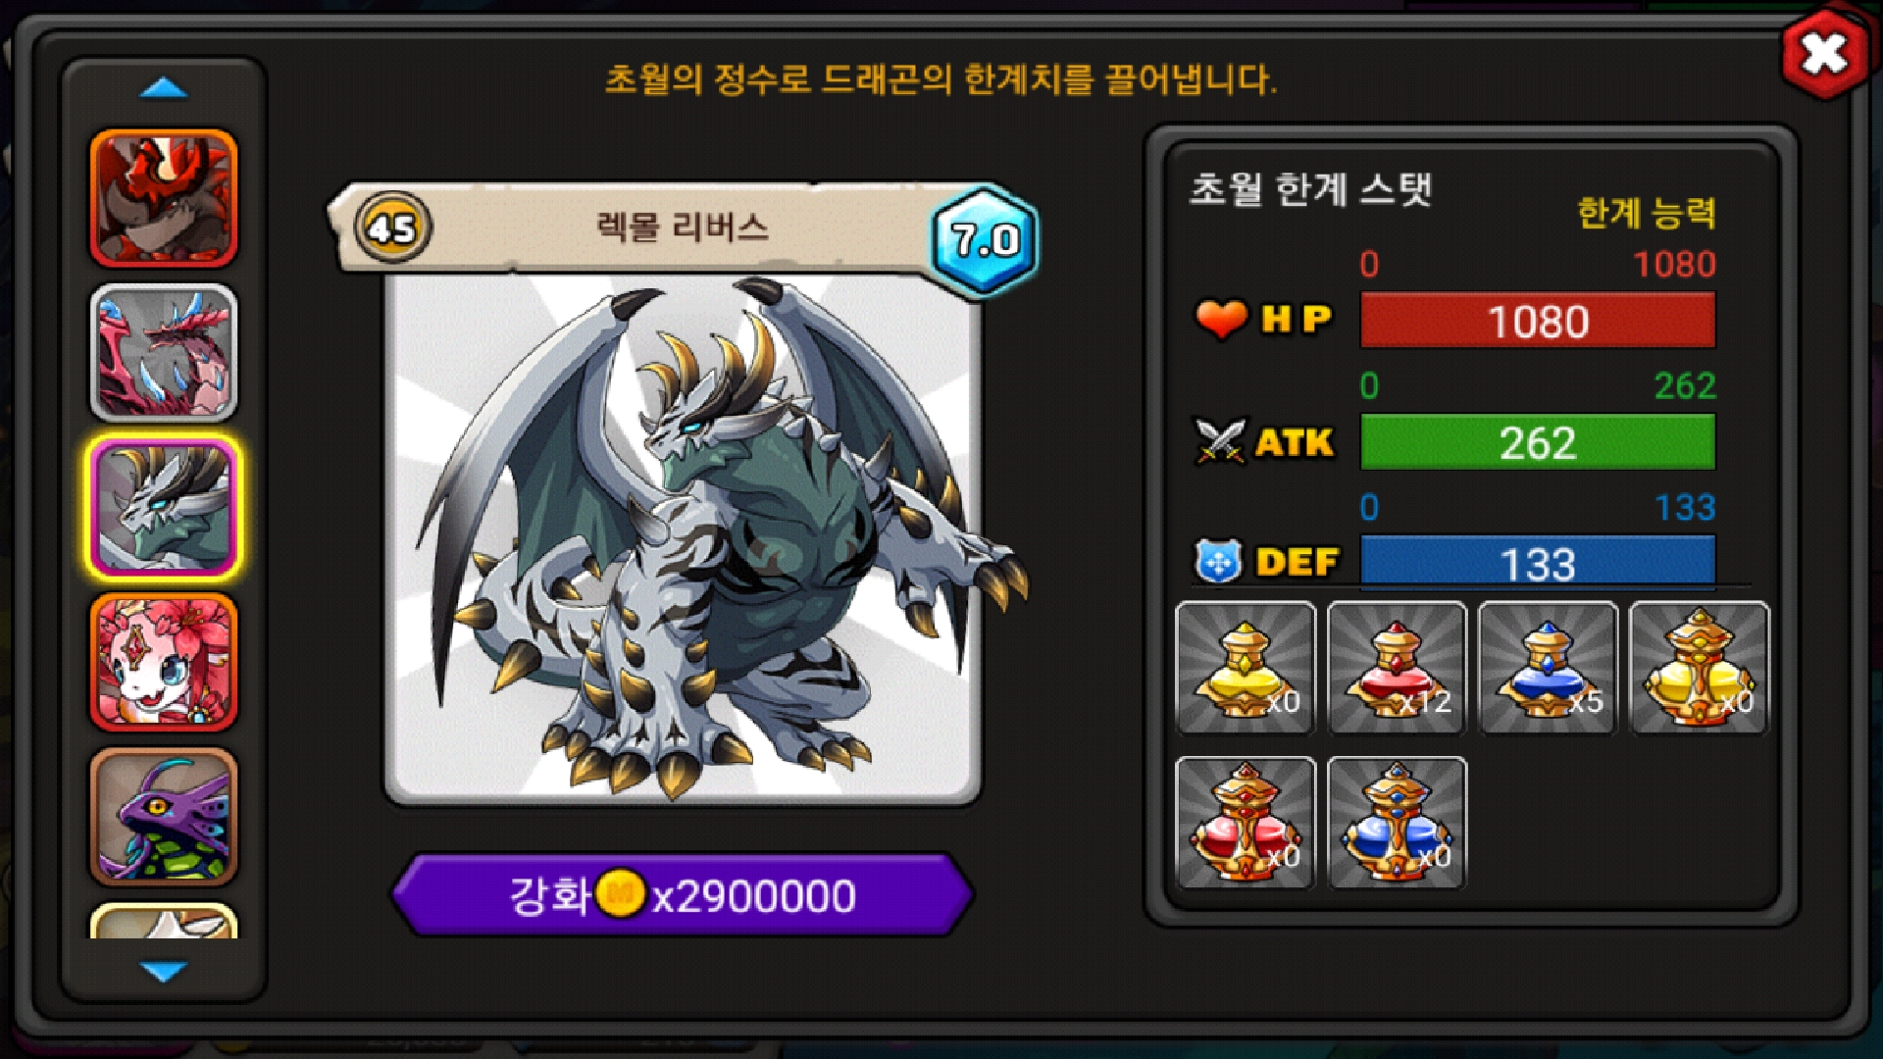Choose the red horned dragon thumbnail
This screenshot has width=1883, height=1059.
[x=164, y=198]
